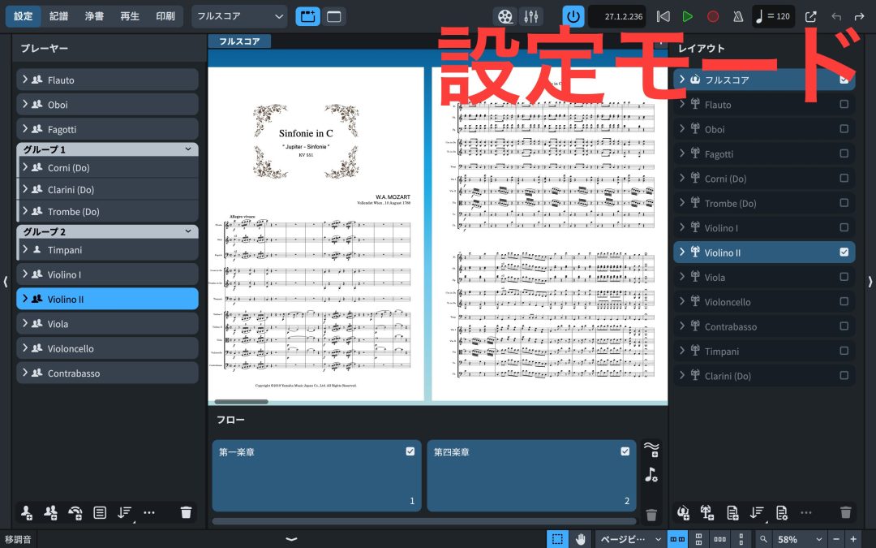Click the 移調音 status label
The width and height of the screenshot is (876, 548).
19,539
